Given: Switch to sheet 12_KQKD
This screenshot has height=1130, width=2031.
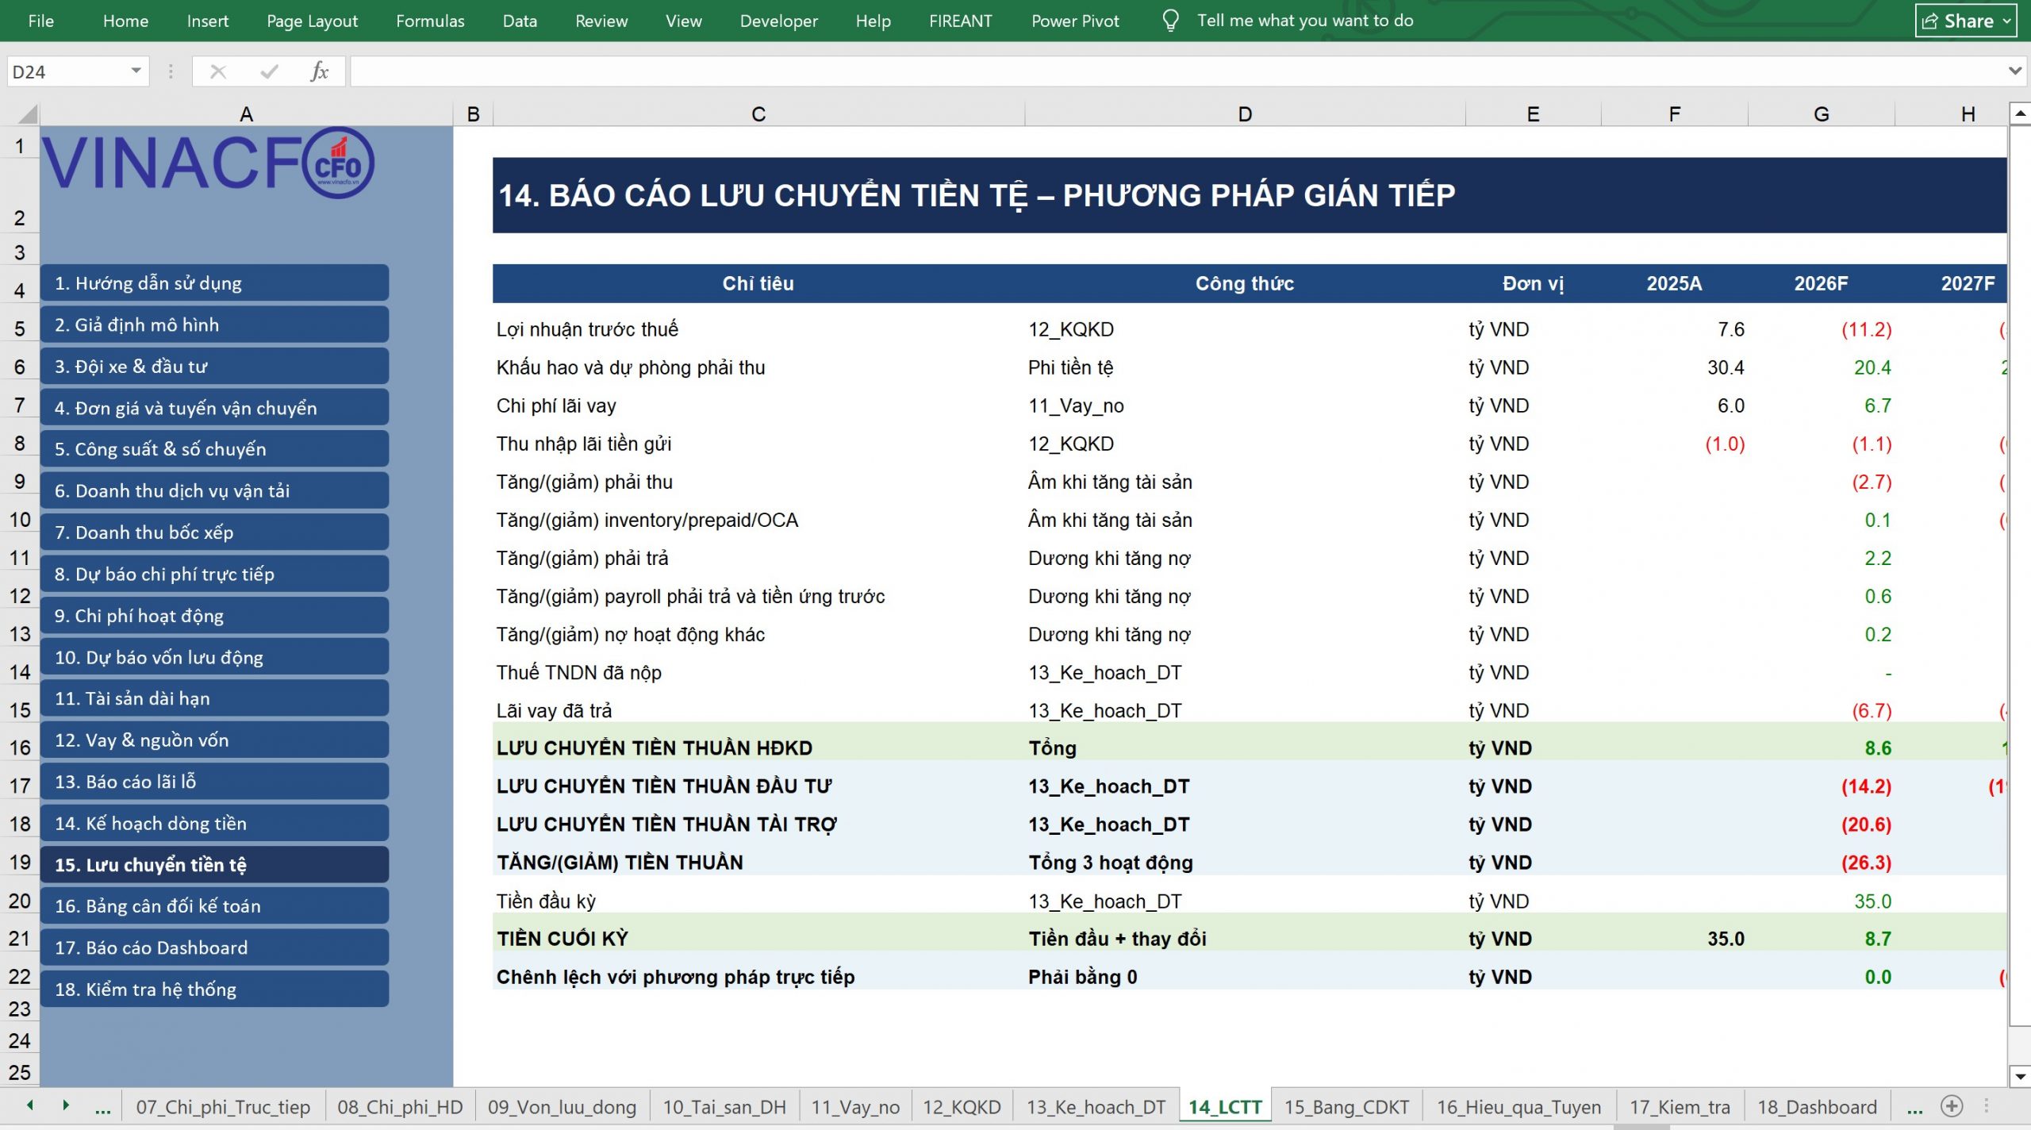Looking at the screenshot, I should [962, 1107].
